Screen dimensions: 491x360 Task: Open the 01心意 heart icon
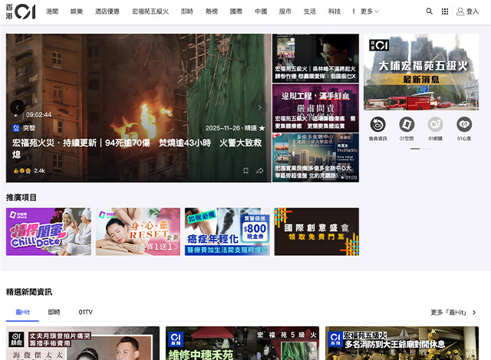[464, 124]
